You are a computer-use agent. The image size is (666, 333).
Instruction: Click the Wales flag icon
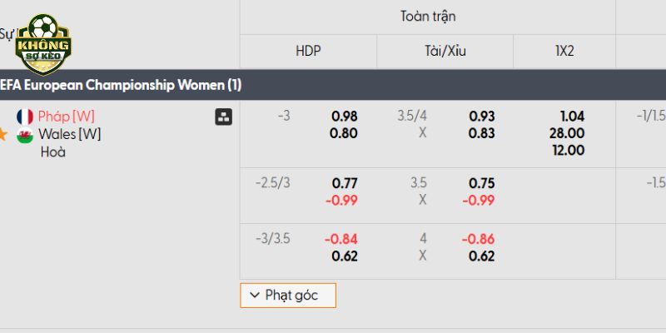pyautogui.click(x=25, y=135)
